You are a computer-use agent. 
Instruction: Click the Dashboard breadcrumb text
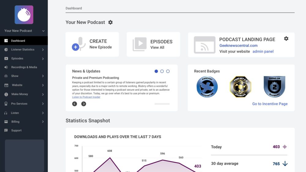click(x=74, y=8)
